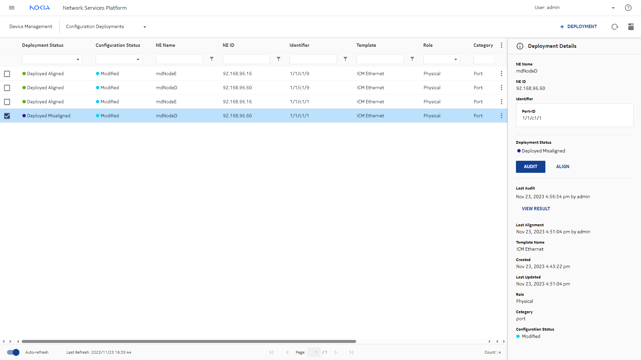Image resolution: width=641 pixels, height=360 pixels.
Task: Click the AUDIT button
Action: pos(530,167)
